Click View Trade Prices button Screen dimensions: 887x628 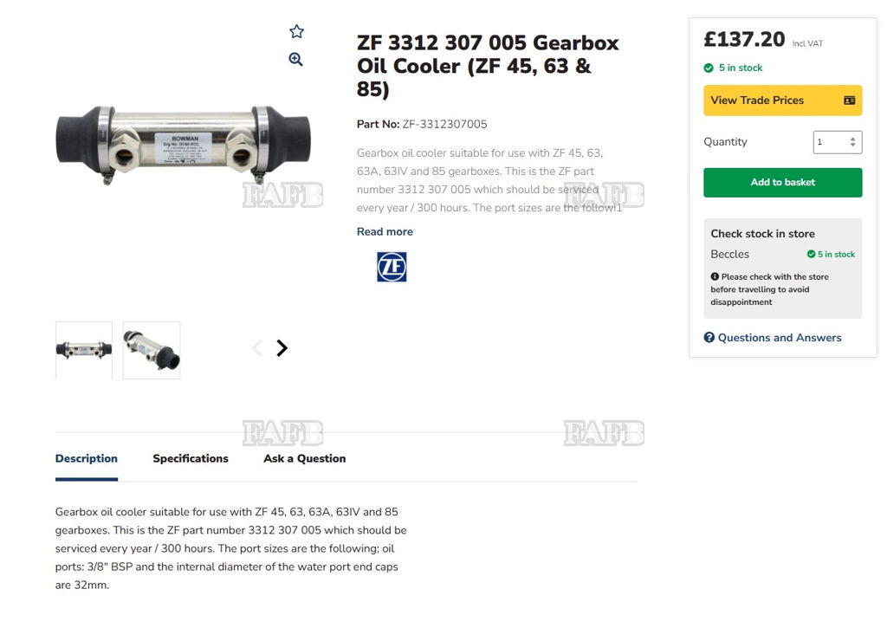click(782, 100)
